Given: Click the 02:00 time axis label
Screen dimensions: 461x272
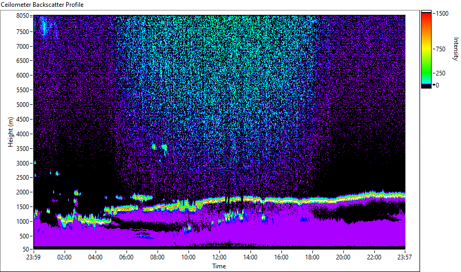Looking at the screenshot, I should pos(65,257).
